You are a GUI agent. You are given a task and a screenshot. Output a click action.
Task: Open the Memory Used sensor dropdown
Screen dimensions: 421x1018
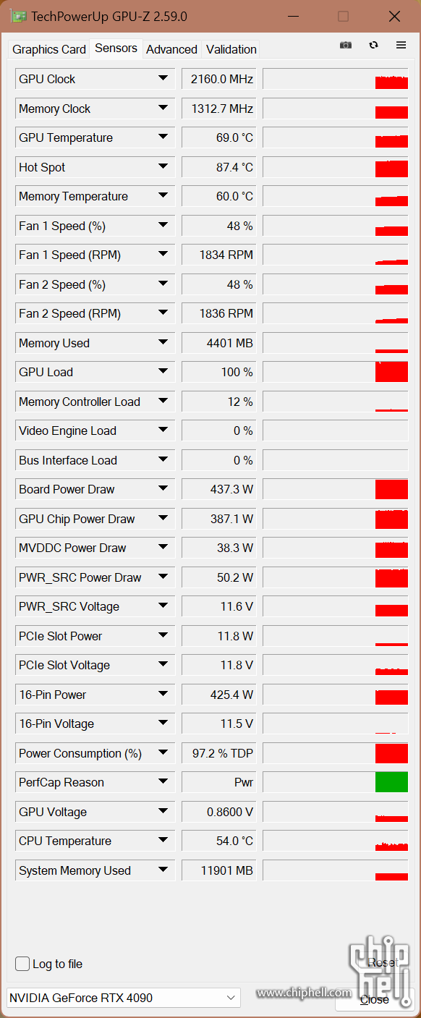[163, 342]
